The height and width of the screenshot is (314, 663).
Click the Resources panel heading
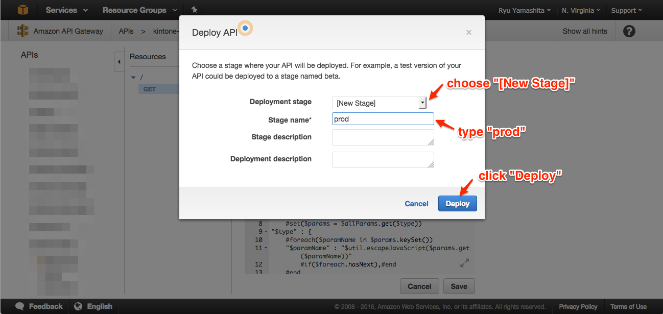[x=148, y=57]
